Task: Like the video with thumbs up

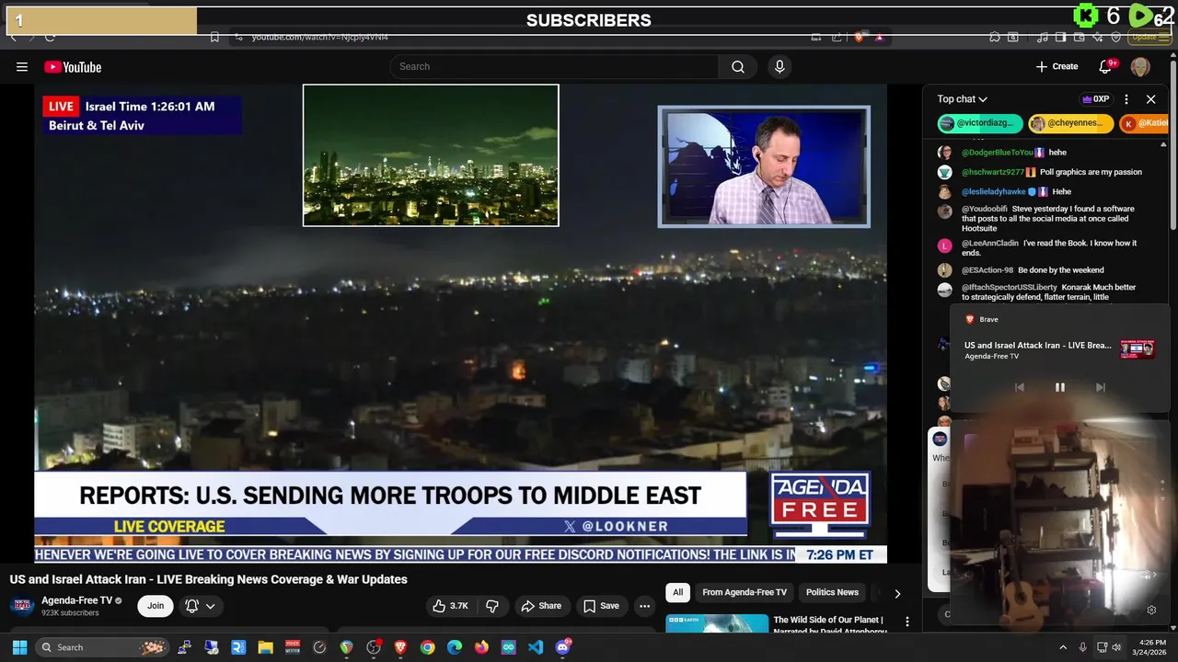Action: pos(451,606)
